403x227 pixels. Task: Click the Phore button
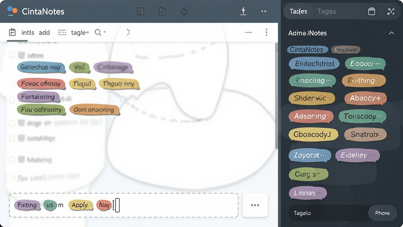[382, 213]
